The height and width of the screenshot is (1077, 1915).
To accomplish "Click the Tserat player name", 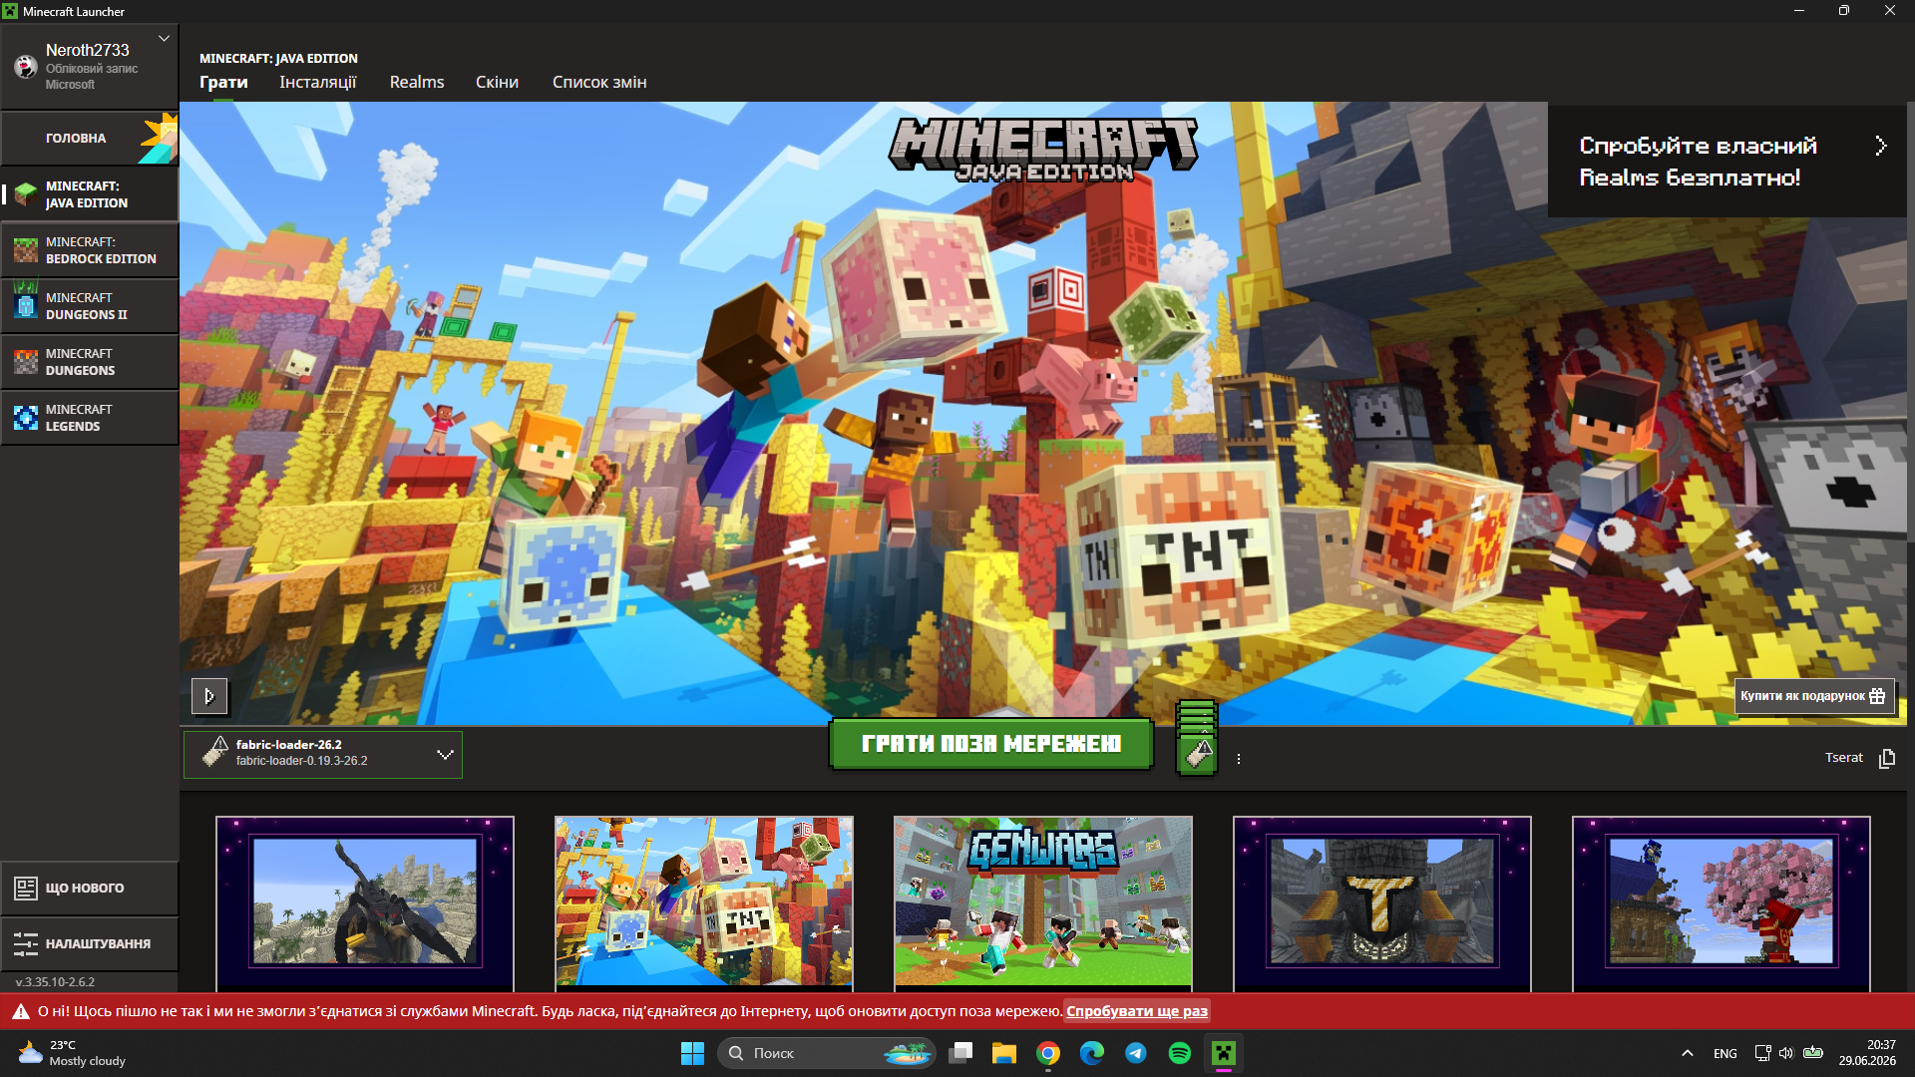I will click(1844, 758).
